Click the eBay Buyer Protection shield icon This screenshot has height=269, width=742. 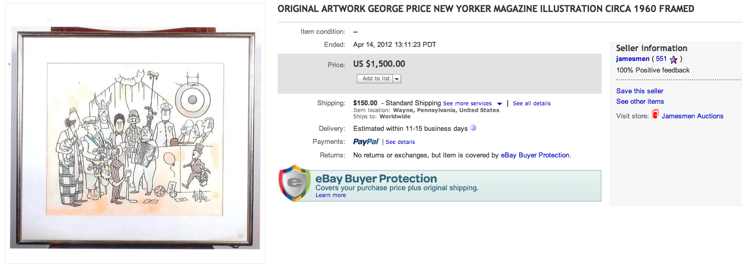coord(295,185)
